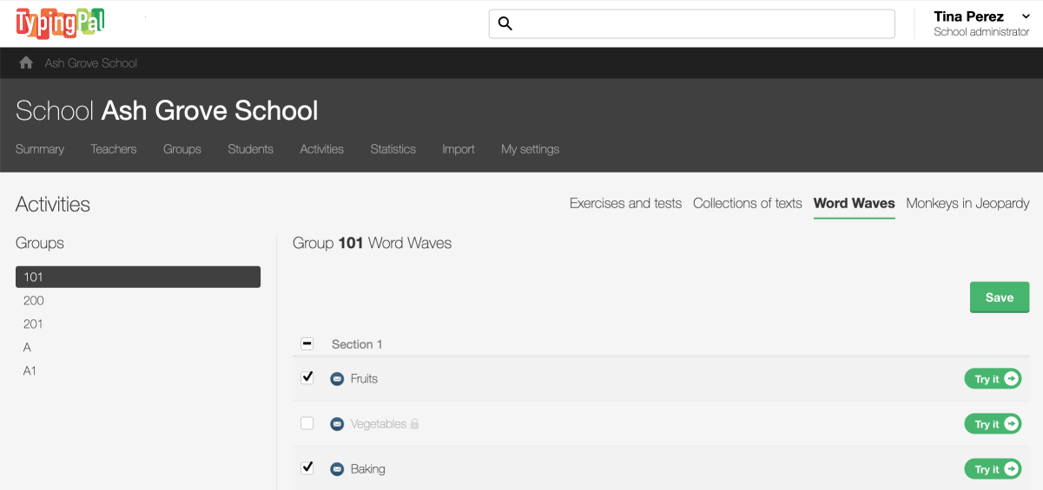Click the magnifying glass search icon
Viewport: 1043px width, 490px height.
coord(505,24)
